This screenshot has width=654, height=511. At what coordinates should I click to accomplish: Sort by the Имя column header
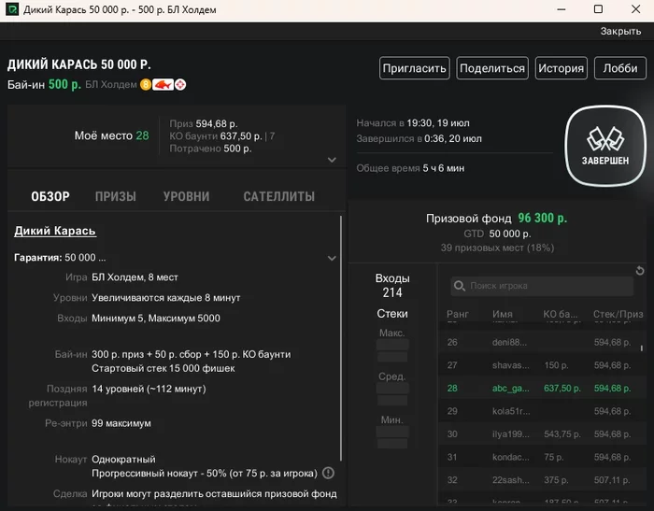pyautogui.click(x=503, y=314)
